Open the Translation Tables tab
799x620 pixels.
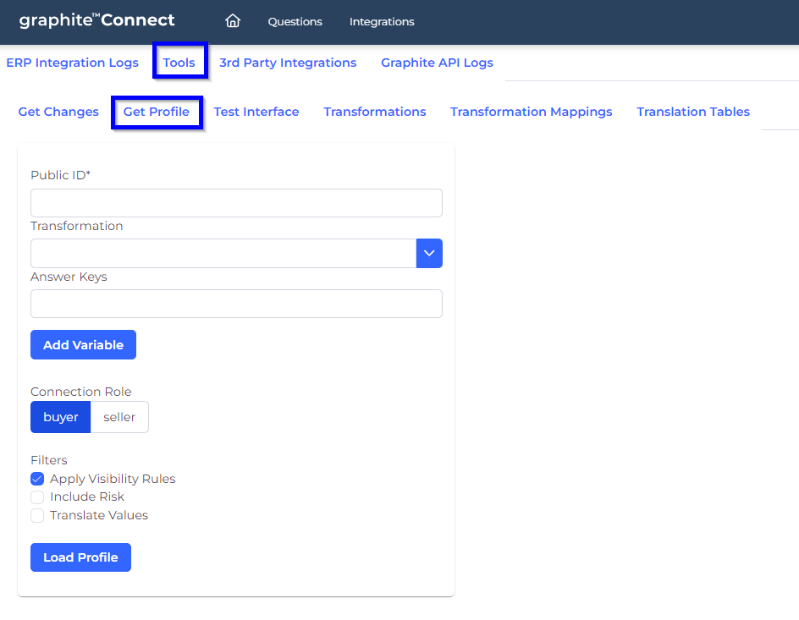pyautogui.click(x=692, y=111)
